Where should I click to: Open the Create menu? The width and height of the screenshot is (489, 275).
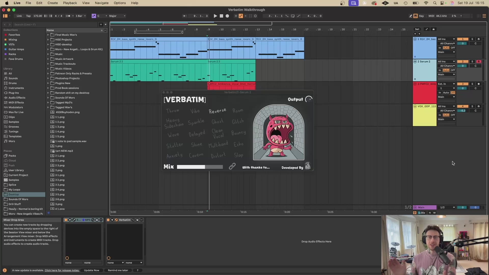click(53, 3)
